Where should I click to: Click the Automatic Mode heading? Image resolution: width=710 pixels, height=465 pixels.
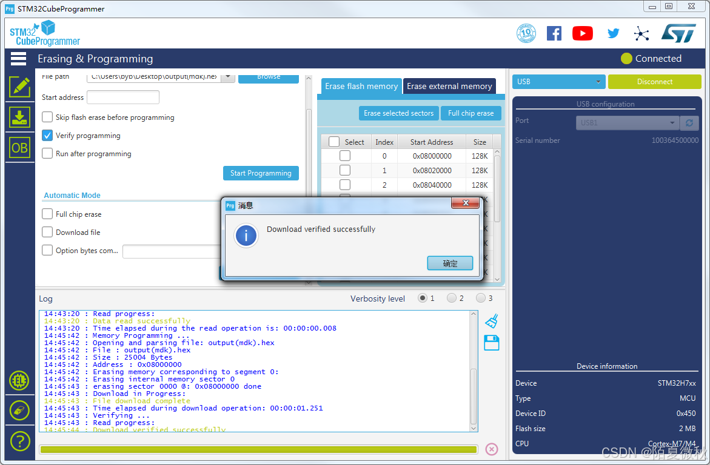pos(72,195)
